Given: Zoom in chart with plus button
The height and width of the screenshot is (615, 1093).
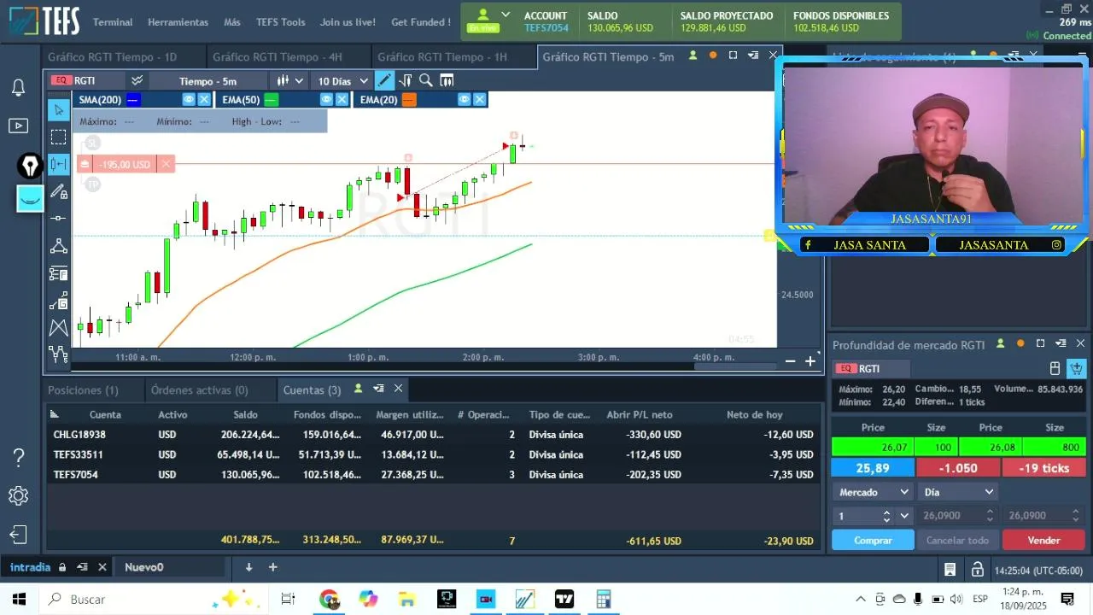Looking at the screenshot, I should 810,361.
